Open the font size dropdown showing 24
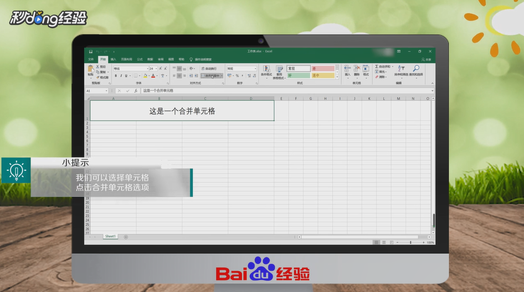Screen dimensions: 524x292 [156, 69]
